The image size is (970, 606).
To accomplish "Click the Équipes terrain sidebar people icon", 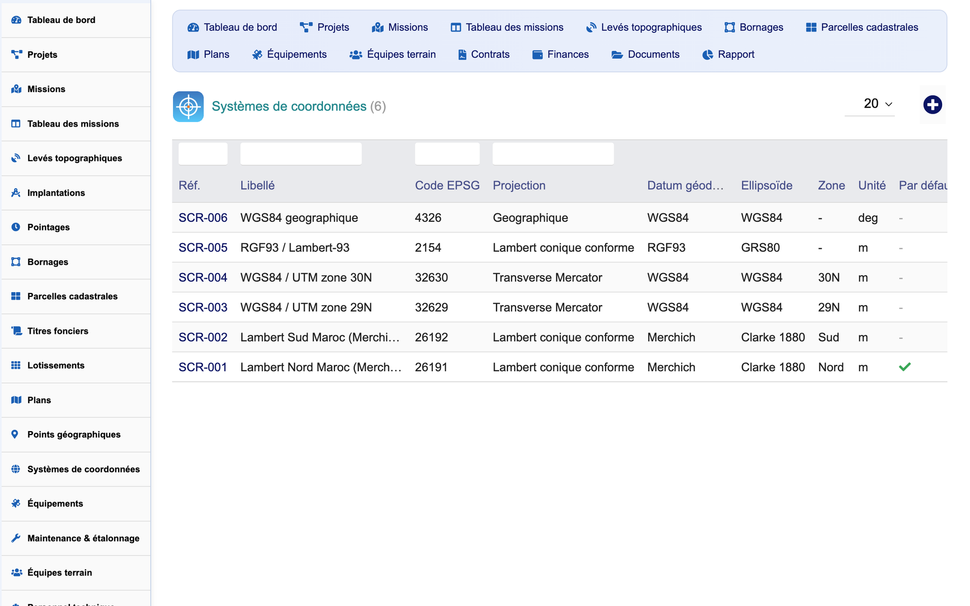I will click(16, 572).
